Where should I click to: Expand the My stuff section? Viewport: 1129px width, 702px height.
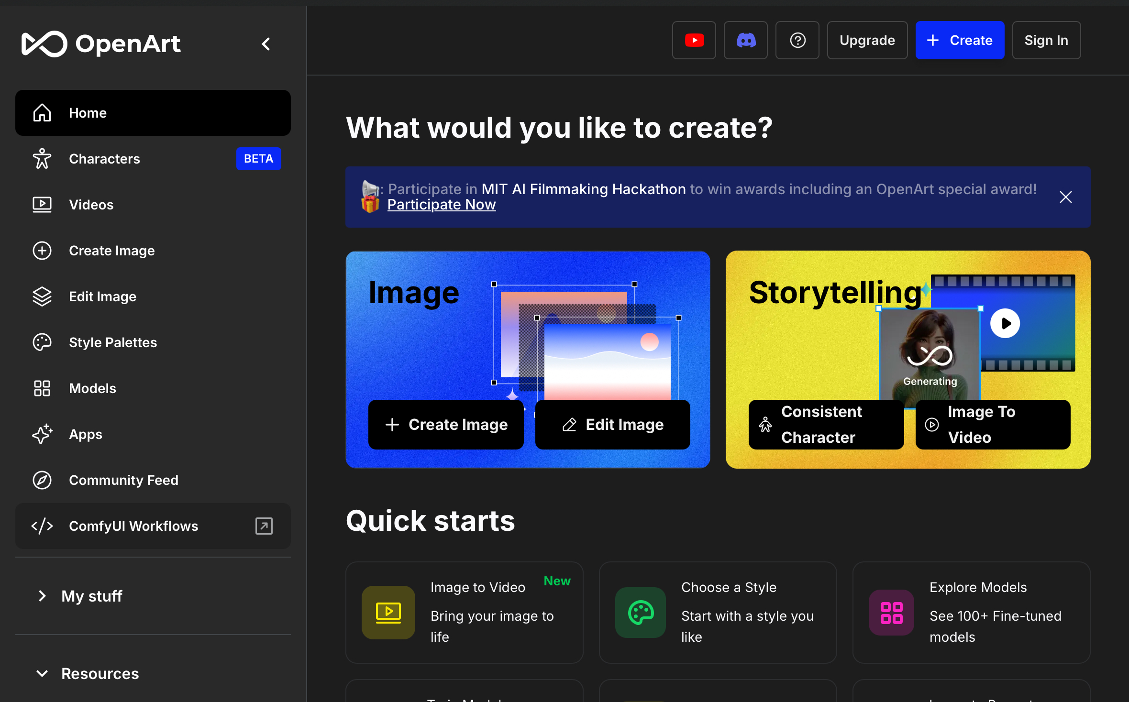[153, 596]
